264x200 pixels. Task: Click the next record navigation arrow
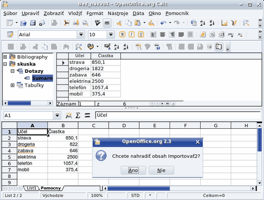[x=162, y=103]
